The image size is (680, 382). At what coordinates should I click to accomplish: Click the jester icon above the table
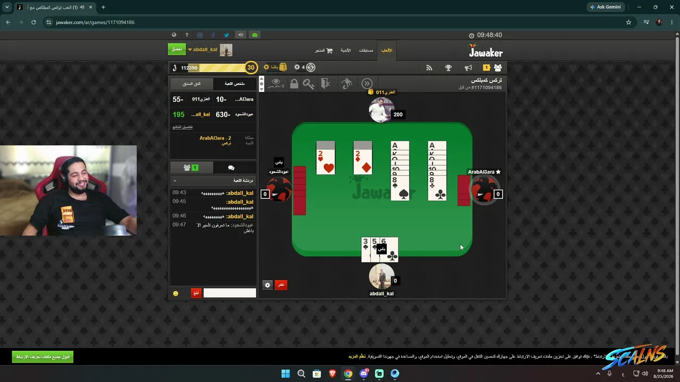pos(346,83)
